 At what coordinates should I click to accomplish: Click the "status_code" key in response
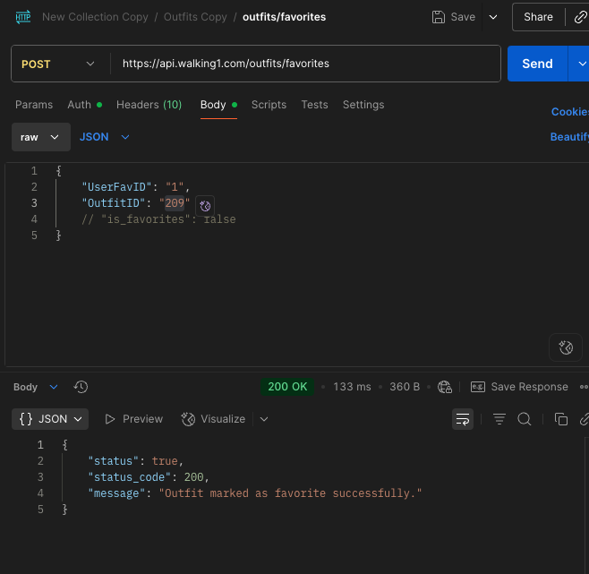pos(130,477)
